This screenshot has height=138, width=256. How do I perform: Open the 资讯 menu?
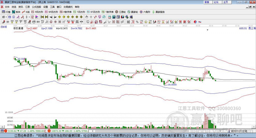[20, 7]
